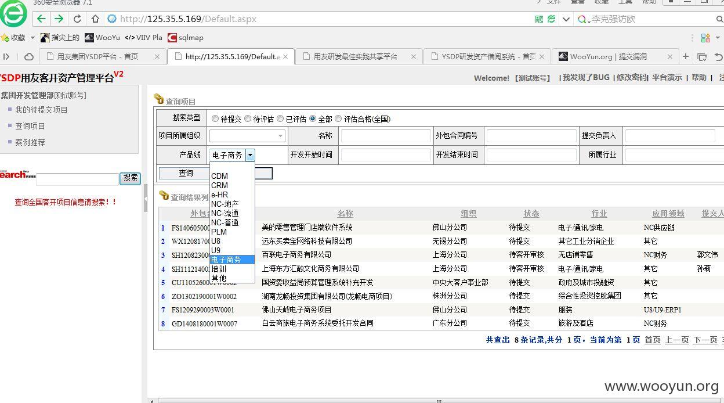Click 修改密码 link
This screenshot has width=724, height=403.
pyautogui.click(x=631, y=77)
